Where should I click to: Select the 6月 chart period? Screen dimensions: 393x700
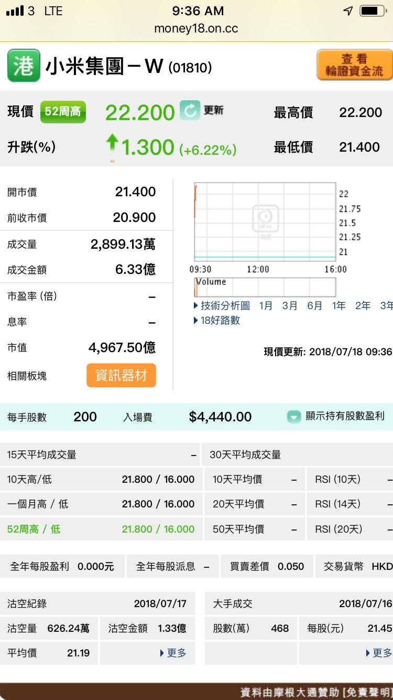[314, 306]
